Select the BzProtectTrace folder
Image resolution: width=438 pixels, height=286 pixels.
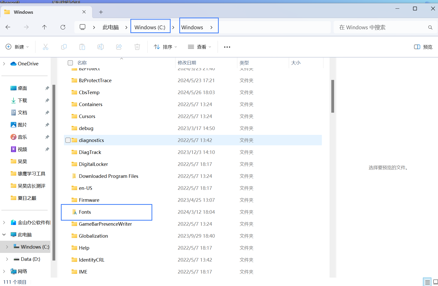coord(95,80)
